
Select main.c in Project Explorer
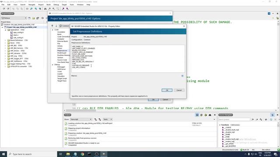pos(16,35)
